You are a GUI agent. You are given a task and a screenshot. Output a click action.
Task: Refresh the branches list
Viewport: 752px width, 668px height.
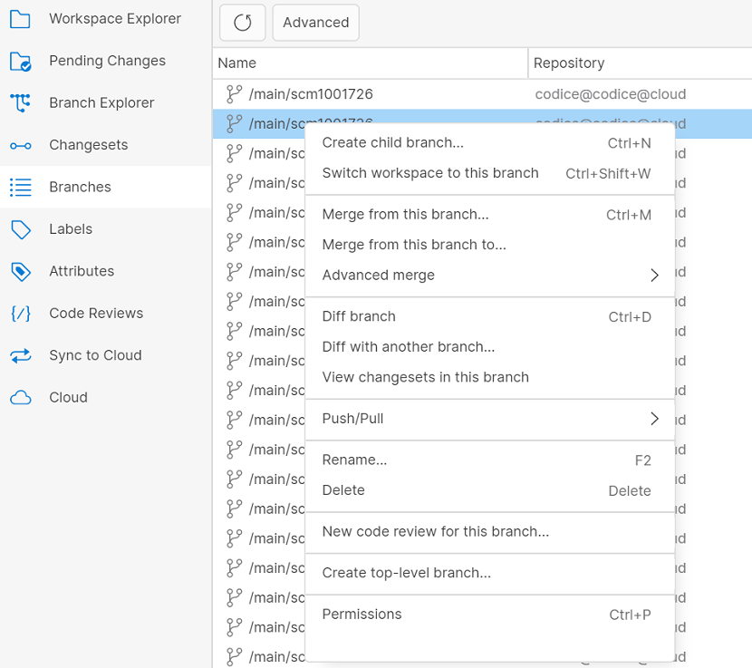coord(242,22)
